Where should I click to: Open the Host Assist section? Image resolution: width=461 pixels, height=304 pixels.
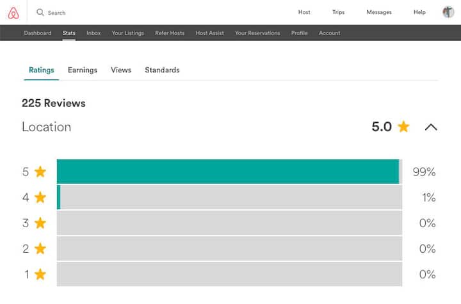pos(209,33)
